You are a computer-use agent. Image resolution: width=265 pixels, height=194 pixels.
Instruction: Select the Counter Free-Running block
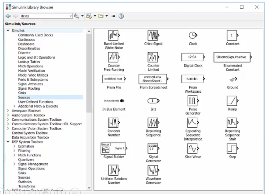tap(114, 57)
